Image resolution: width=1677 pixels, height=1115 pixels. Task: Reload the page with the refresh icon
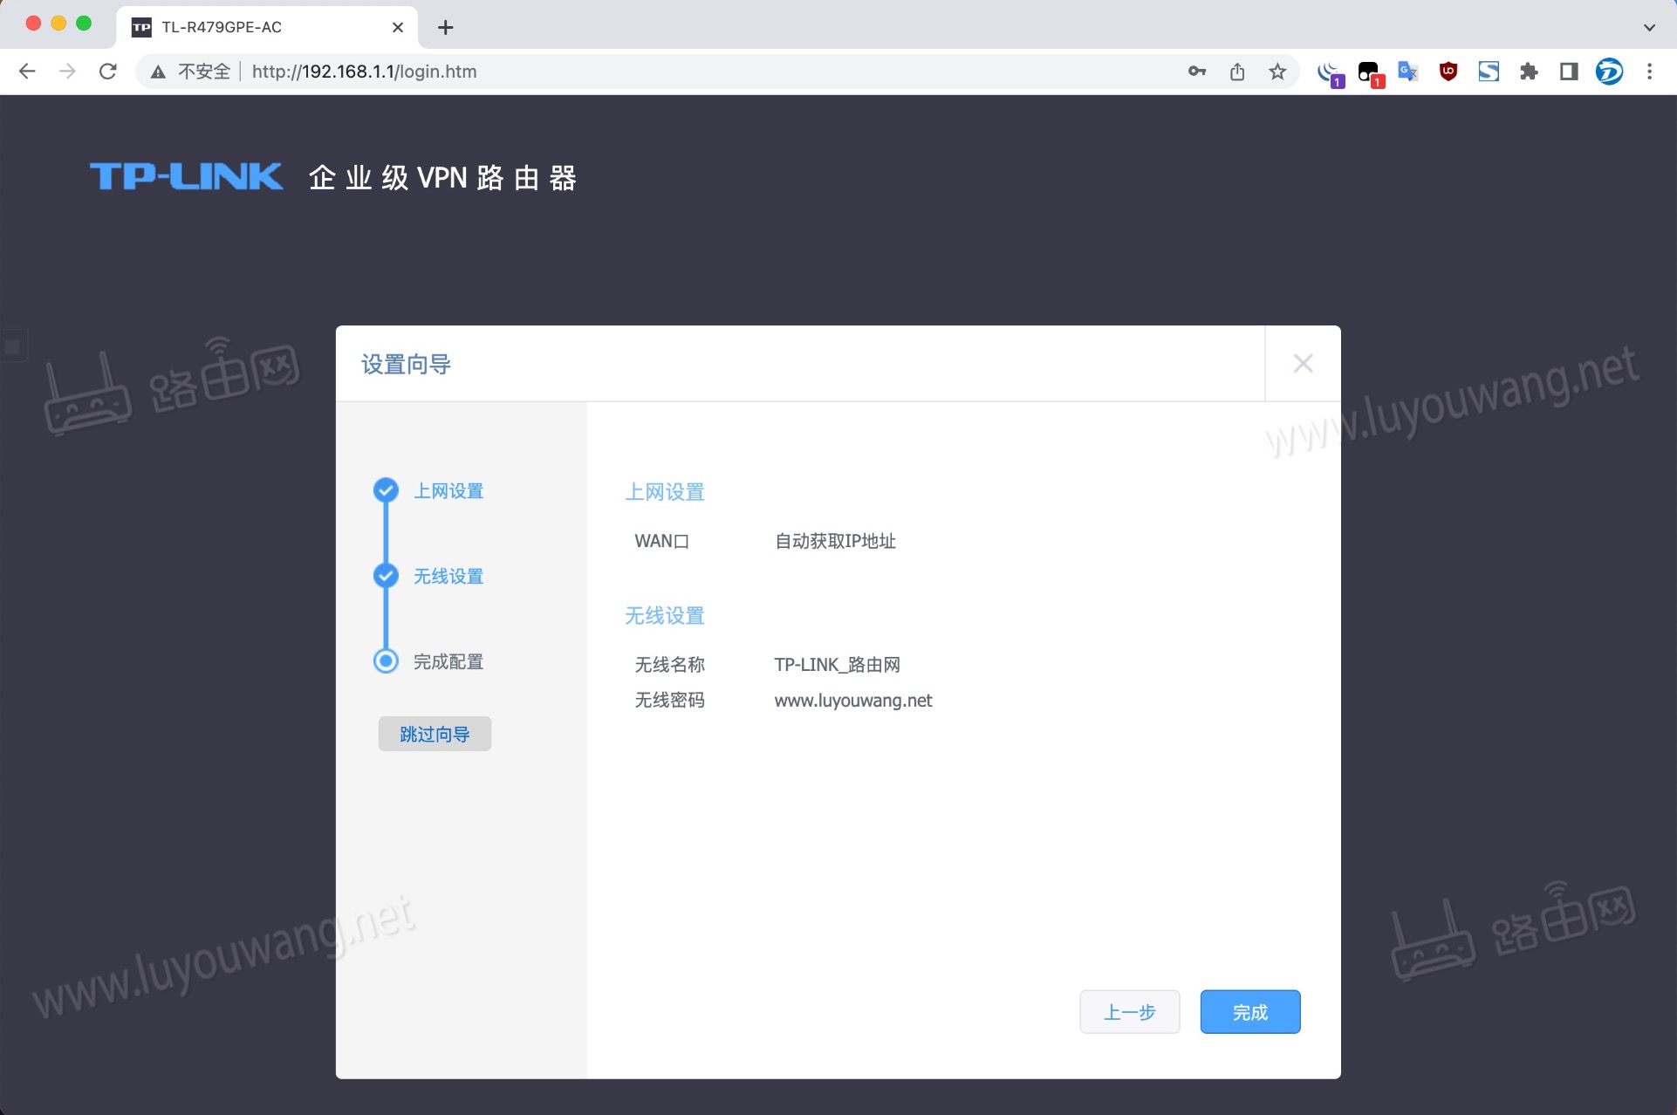107,72
